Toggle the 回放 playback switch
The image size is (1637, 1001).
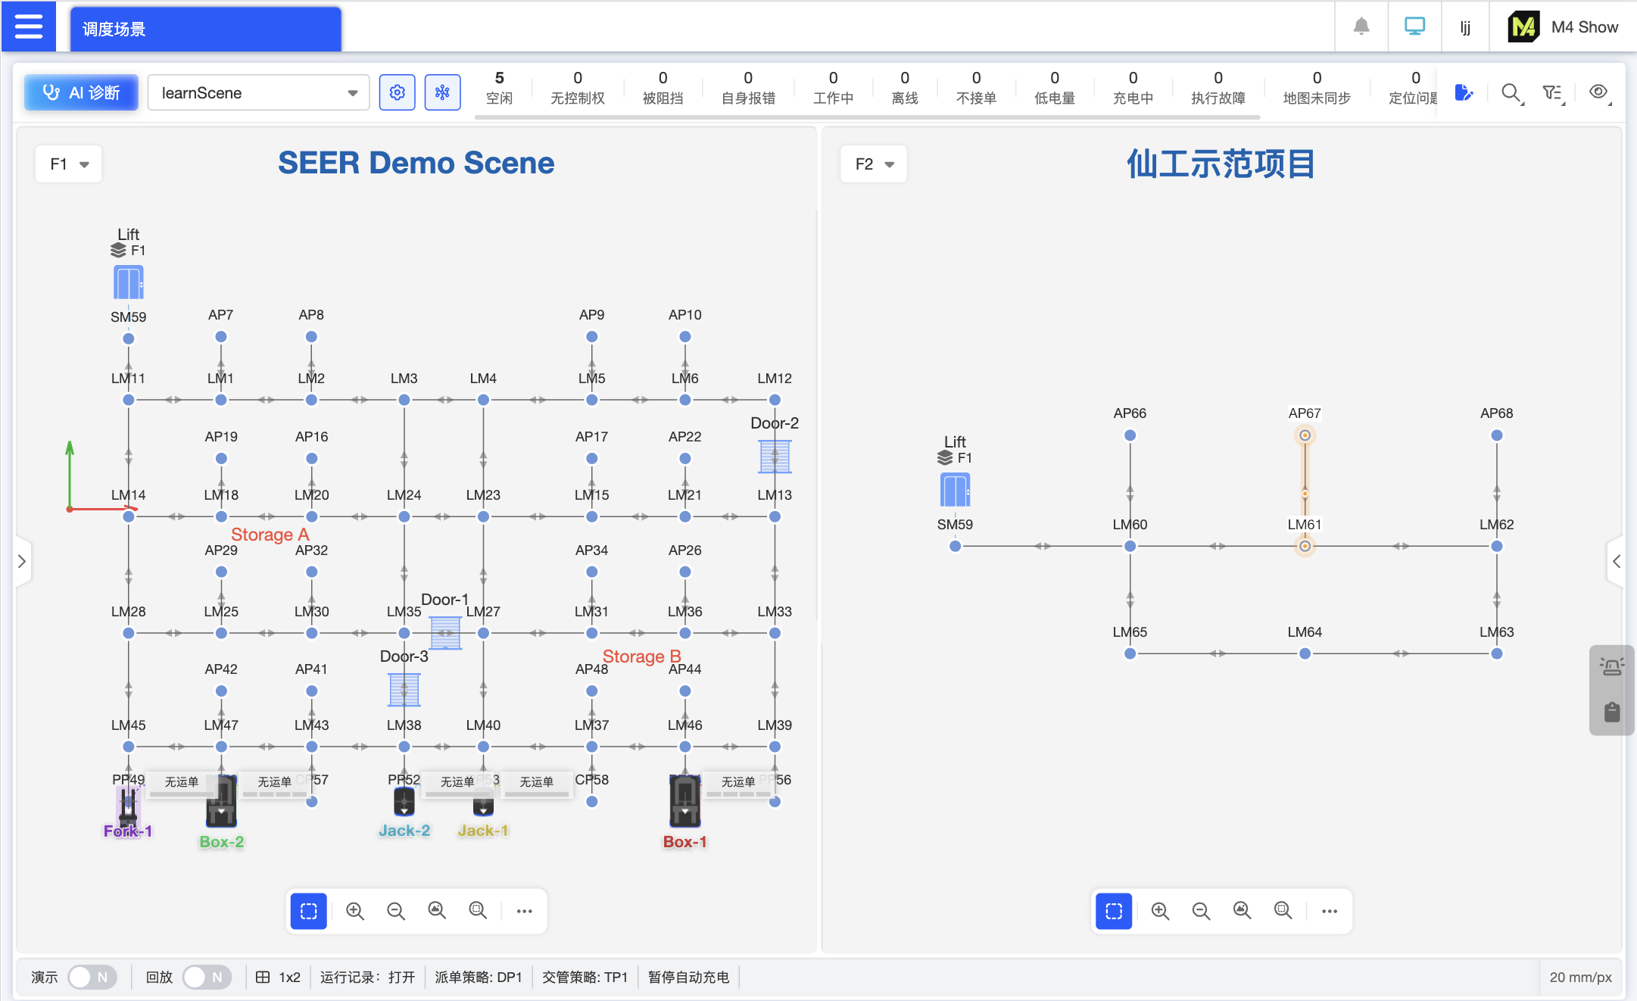[x=207, y=977]
